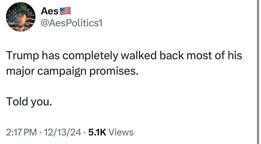Click the dot separator before 5.1K
The width and height of the screenshot is (261, 144).
[x=85, y=132]
